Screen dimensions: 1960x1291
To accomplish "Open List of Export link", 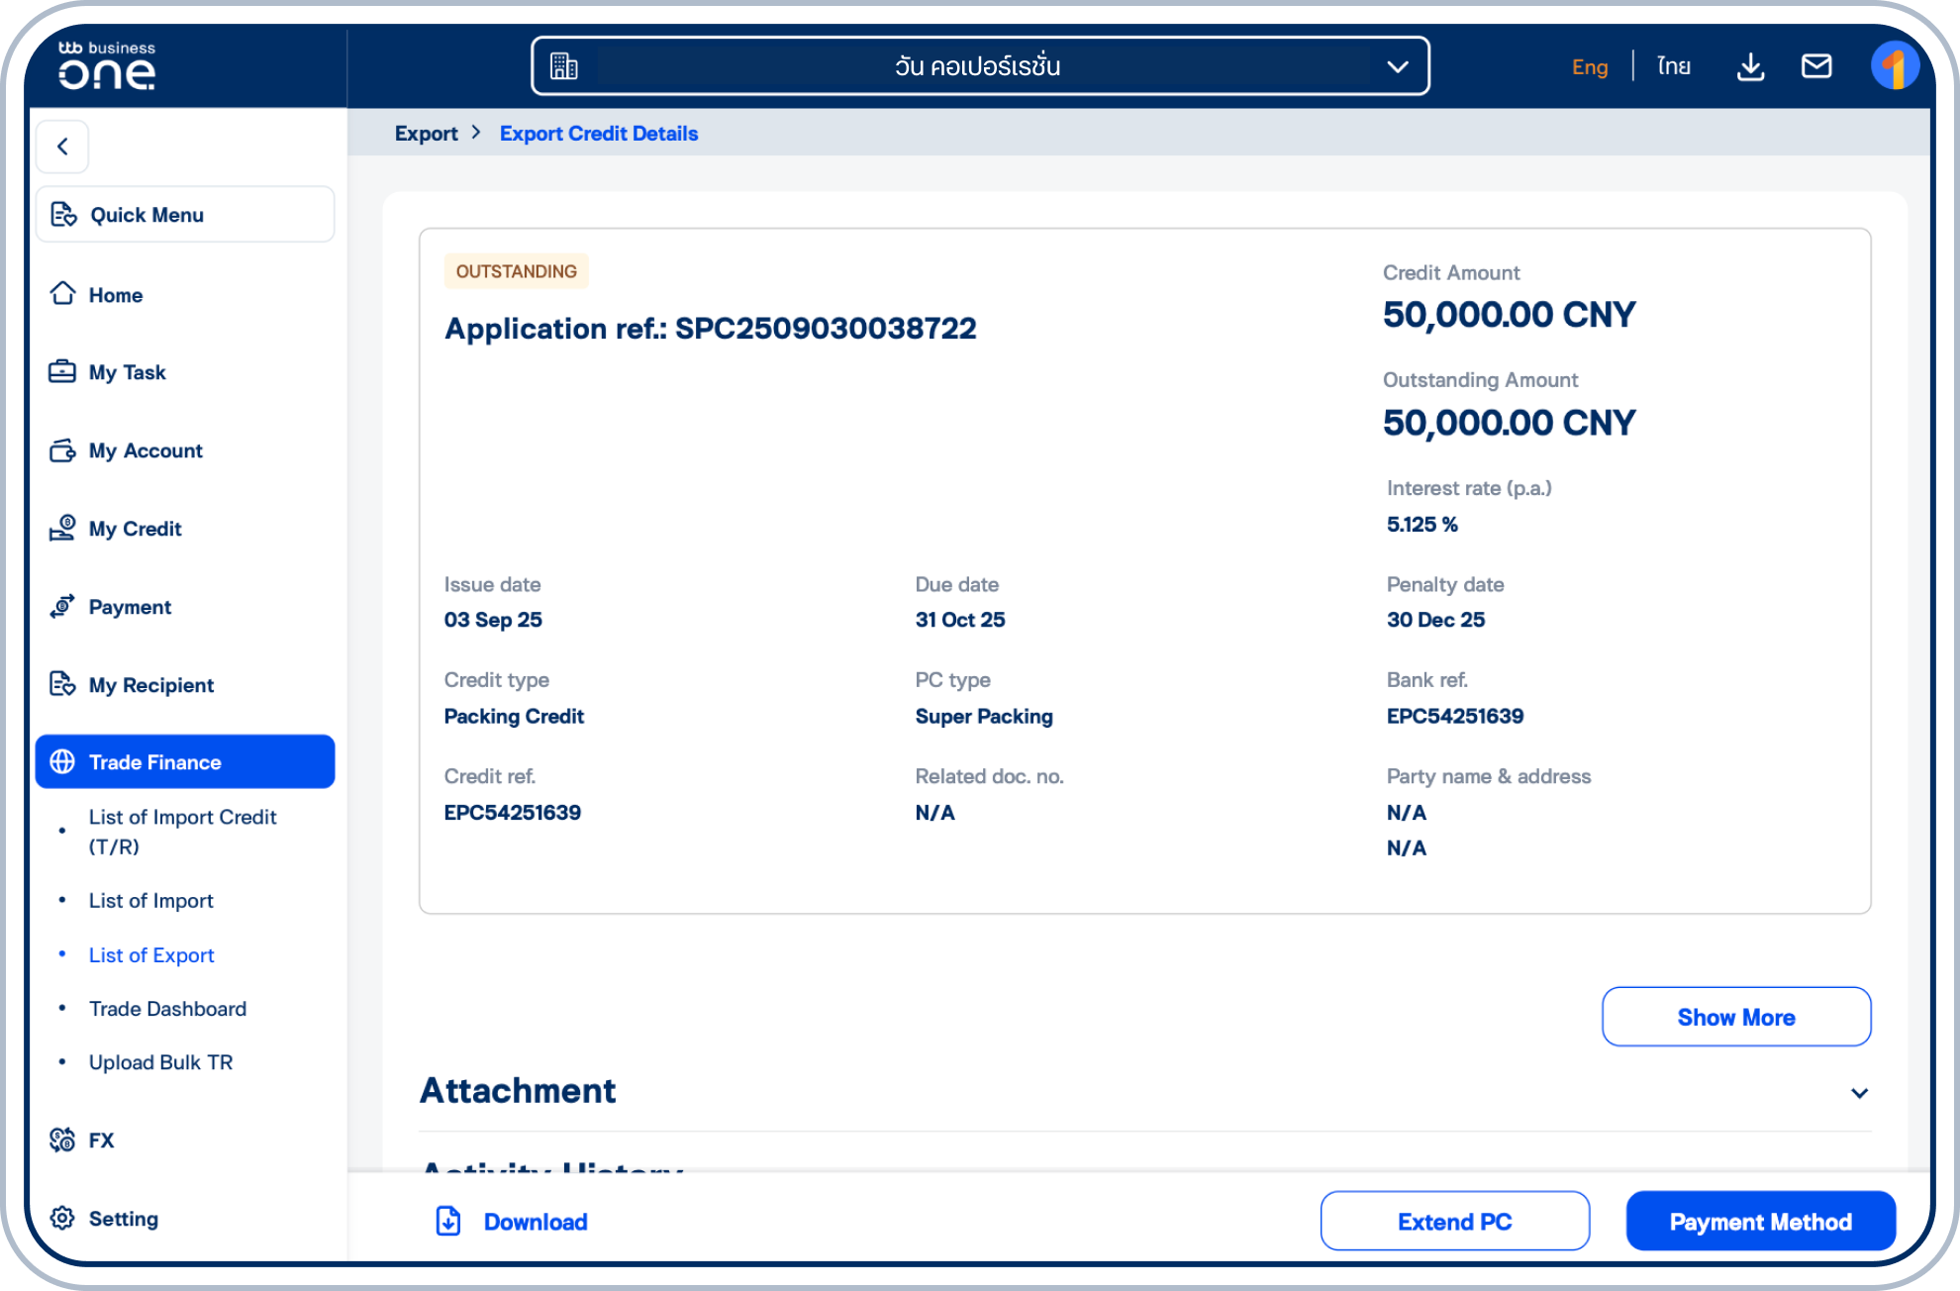I will 150,954.
